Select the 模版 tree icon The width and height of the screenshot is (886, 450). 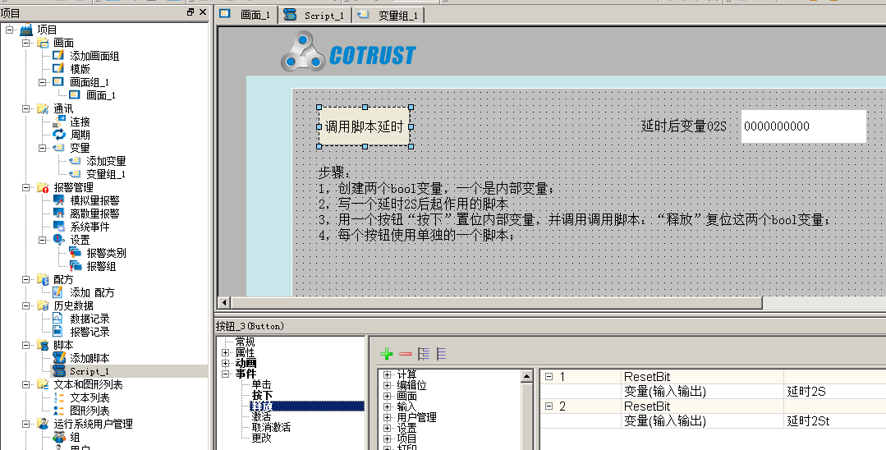[59, 68]
